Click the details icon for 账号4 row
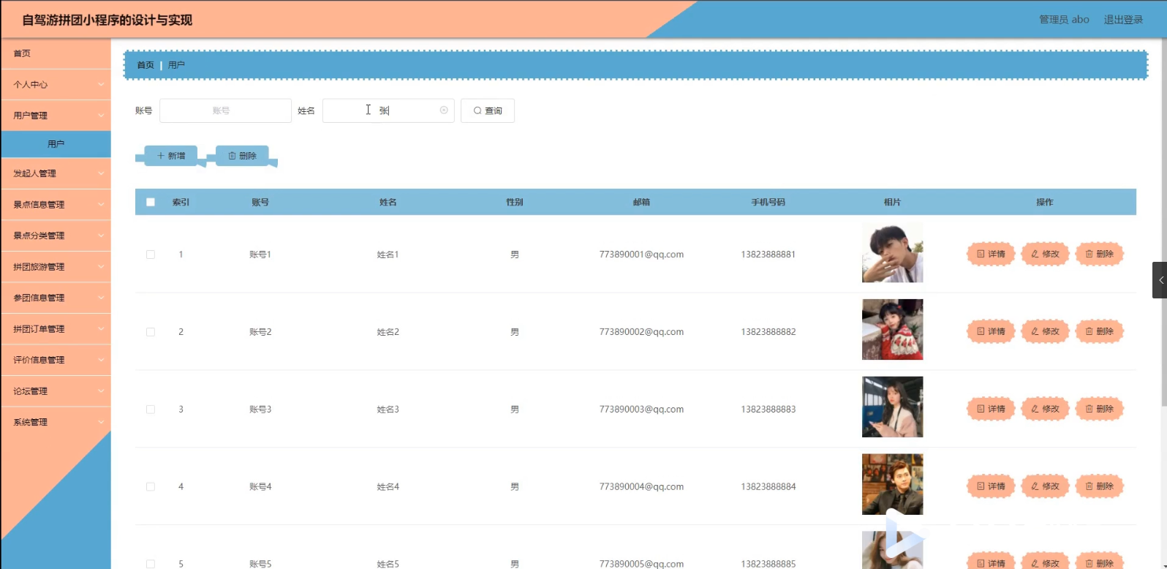 click(981, 487)
